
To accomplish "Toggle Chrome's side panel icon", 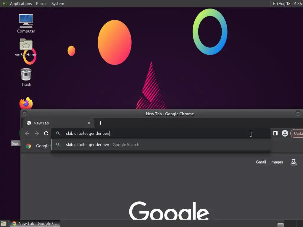I will pyautogui.click(x=275, y=133).
